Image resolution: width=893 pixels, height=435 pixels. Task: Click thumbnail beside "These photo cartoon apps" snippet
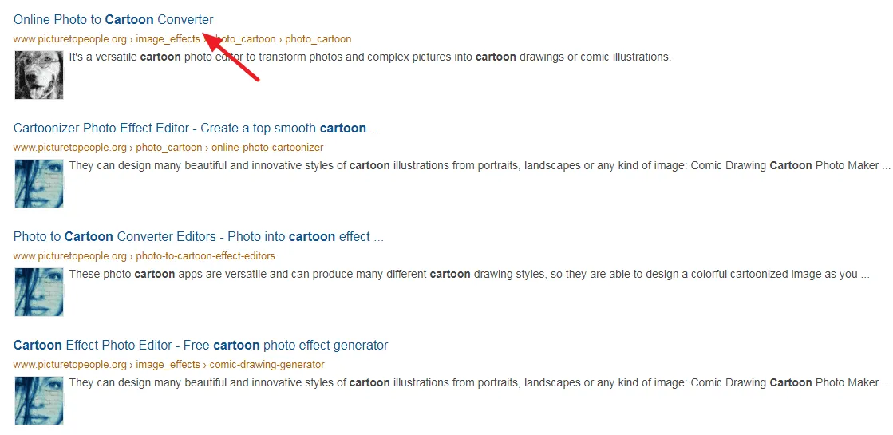(x=39, y=291)
